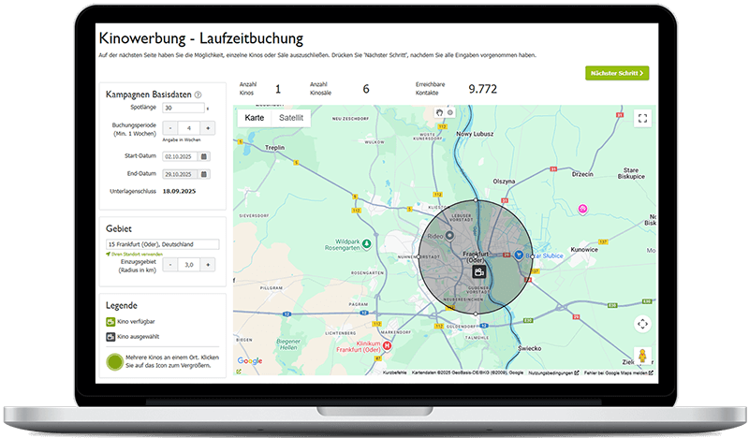Select the circle drawing tool on the map
749x438 pixels.
(450, 112)
